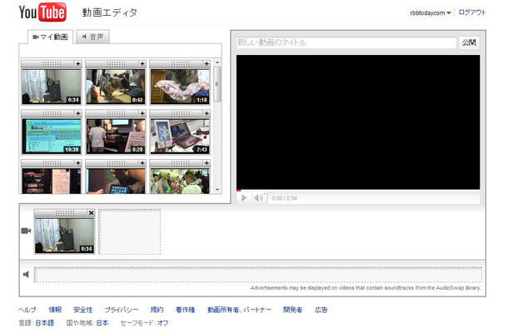The height and width of the screenshot is (333, 508).
Task: Focus the new video title field
Action: coord(346,42)
